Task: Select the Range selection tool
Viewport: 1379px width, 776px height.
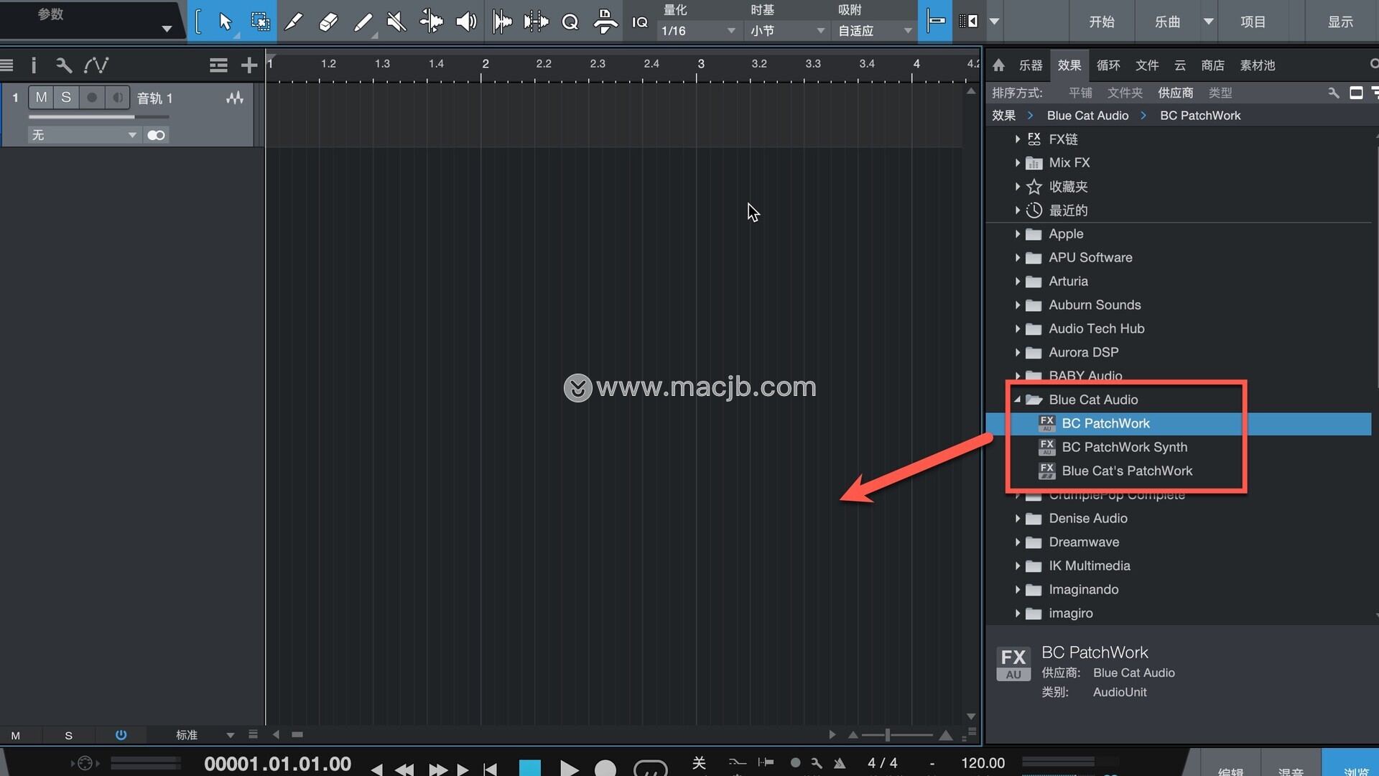Action: tap(260, 22)
